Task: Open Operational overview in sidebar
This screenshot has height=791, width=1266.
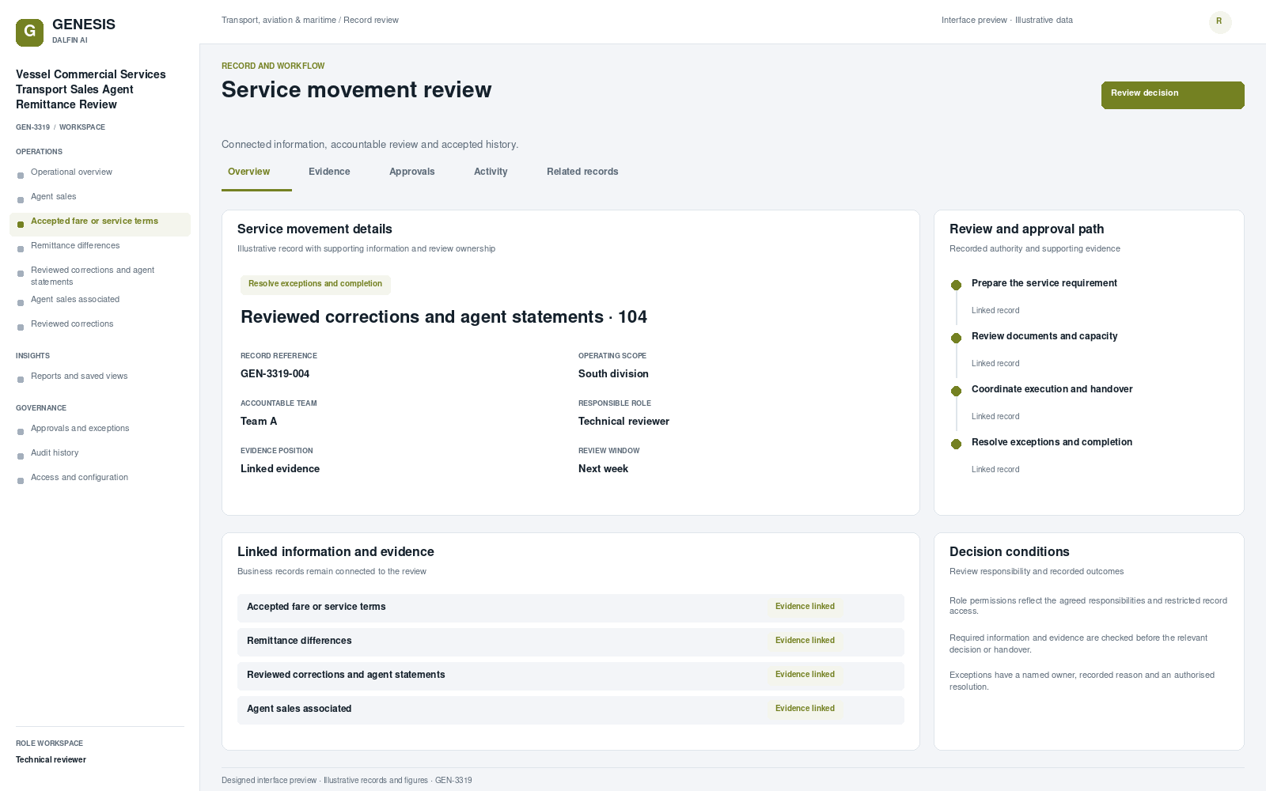Action: 100,172
